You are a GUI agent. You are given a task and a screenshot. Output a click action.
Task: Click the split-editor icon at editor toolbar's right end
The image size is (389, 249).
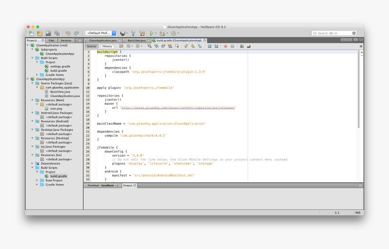click(x=361, y=46)
